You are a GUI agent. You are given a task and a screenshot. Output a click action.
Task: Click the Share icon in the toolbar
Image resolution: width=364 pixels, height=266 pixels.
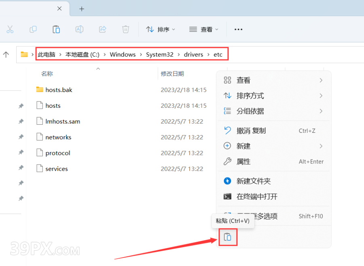coord(102,29)
